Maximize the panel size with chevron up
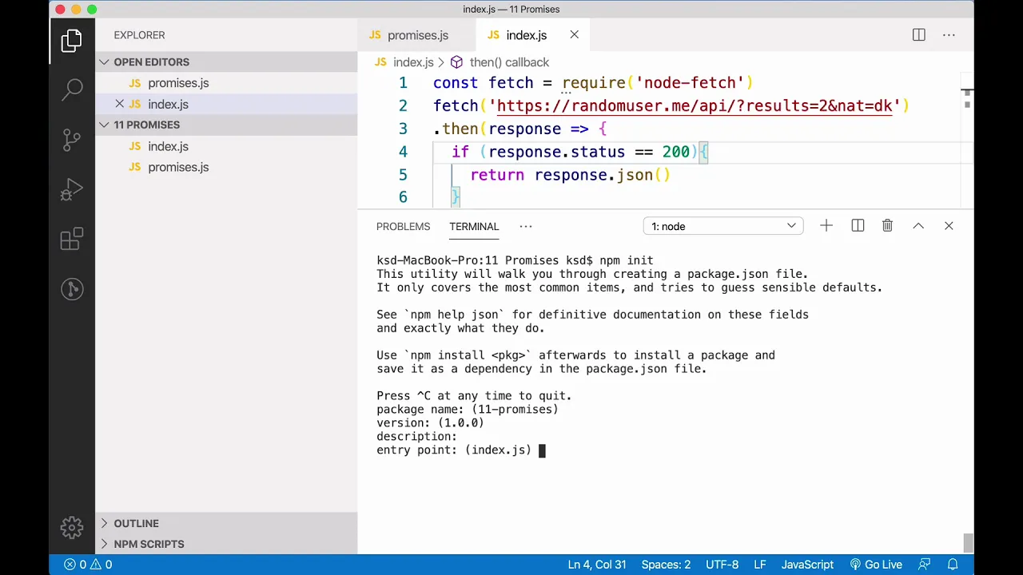Image resolution: width=1023 pixels, height=575 pixels. tap(918, 226)
